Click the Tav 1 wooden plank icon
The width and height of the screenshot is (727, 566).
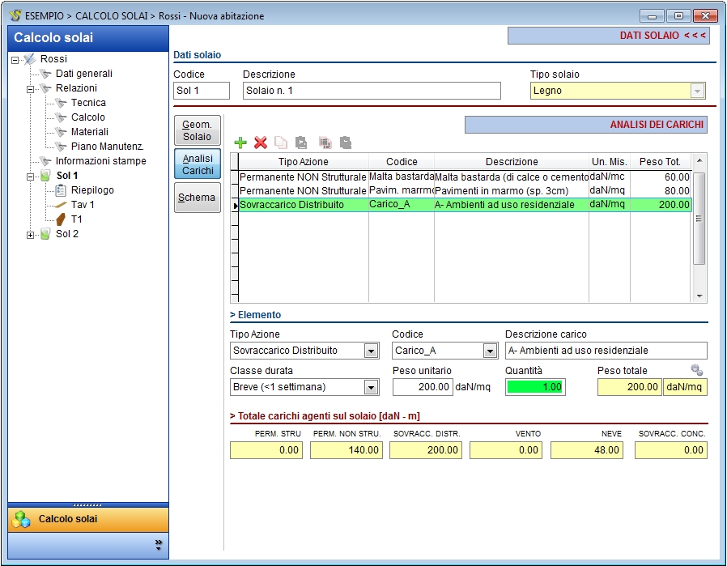coord(61,205)
